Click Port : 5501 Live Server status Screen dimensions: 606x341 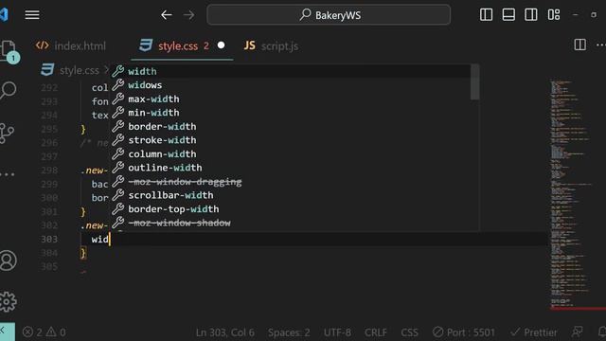coord(464,332)
